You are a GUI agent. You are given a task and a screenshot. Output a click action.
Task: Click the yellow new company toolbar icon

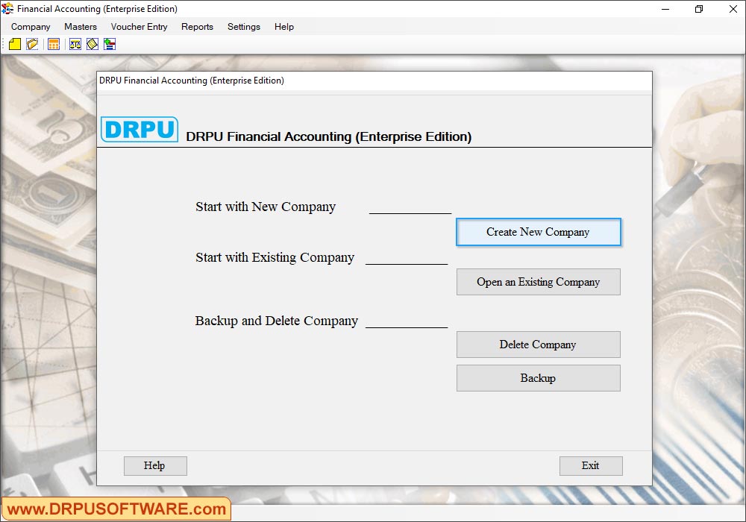[15, 45]
